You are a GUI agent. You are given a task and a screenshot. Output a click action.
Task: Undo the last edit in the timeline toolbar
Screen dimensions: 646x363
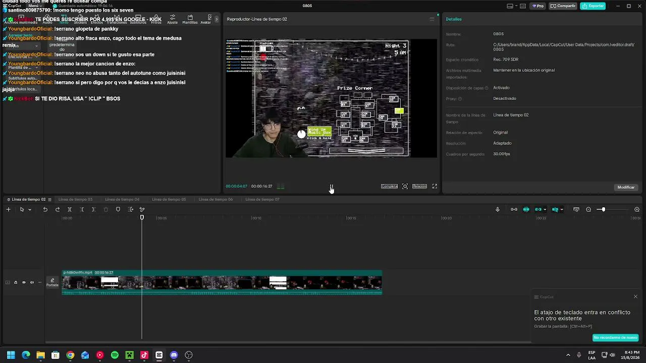(45, 209)
